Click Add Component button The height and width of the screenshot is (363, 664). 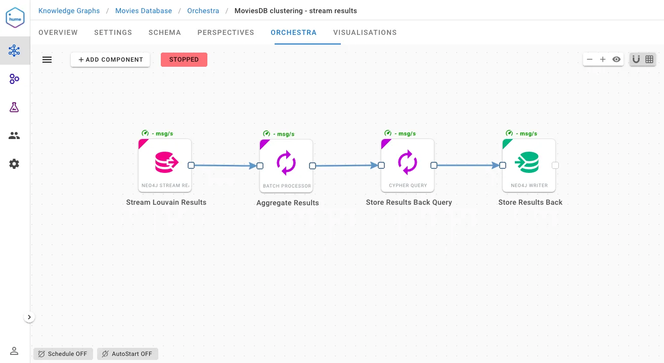[110, 60]
